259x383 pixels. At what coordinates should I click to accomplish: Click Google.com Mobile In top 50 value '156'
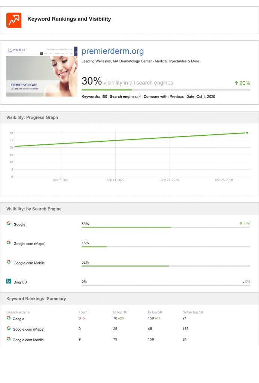pos(151,339)
